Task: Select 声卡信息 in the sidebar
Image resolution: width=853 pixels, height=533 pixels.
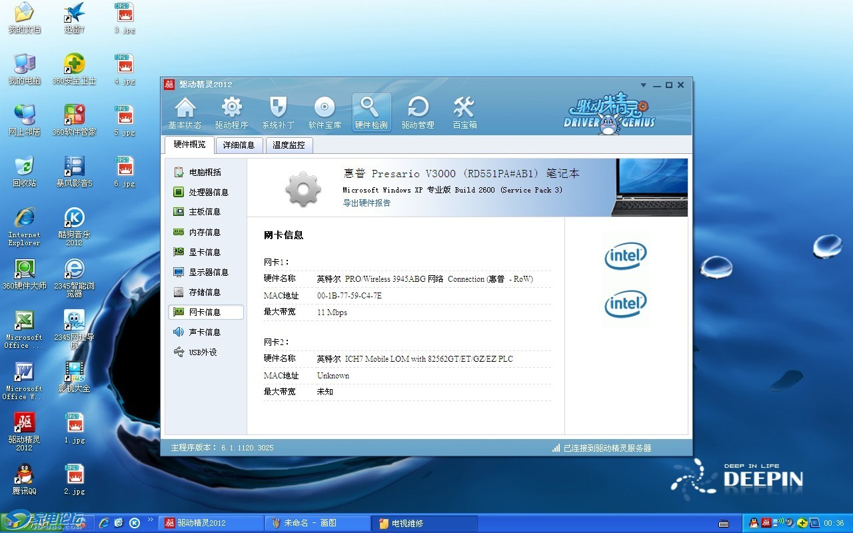Action: tap(204, 332)
